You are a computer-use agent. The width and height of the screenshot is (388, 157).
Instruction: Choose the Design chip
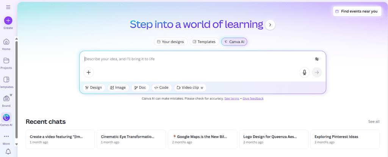coord(94,88)
